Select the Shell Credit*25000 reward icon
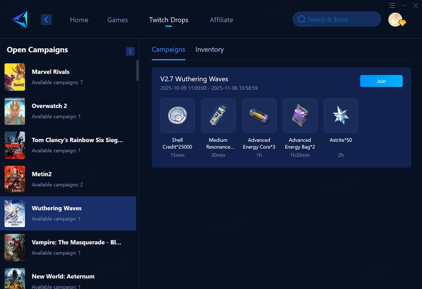 coord(177,115)
